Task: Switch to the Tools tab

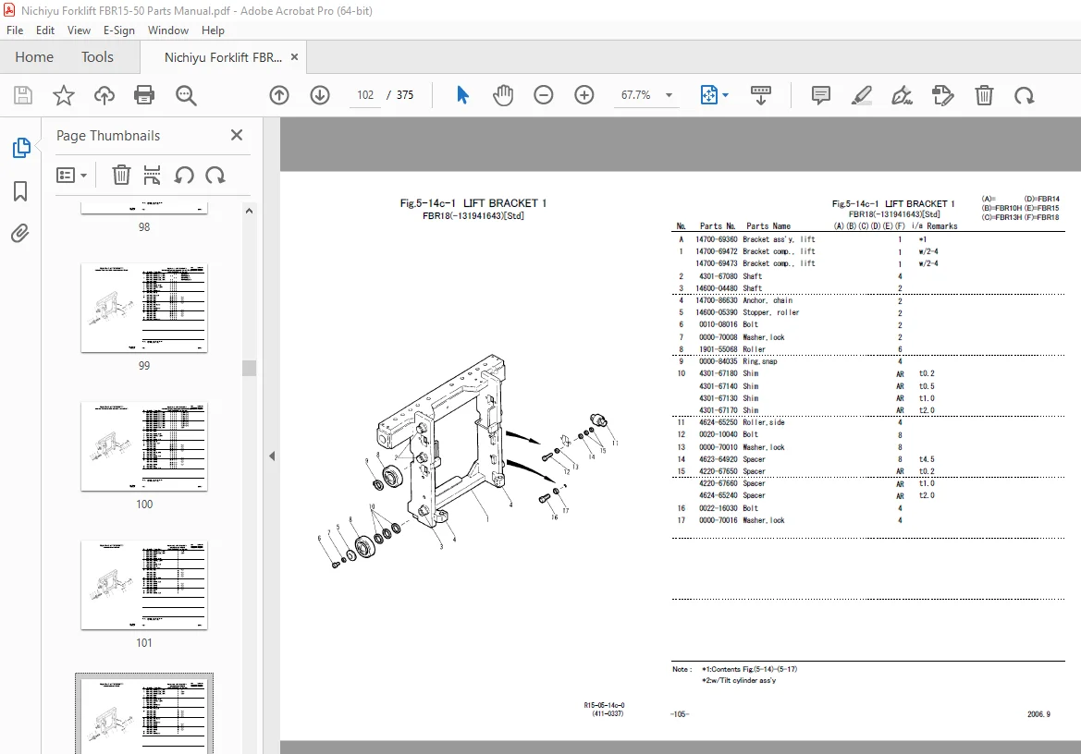Action: tap(97, 57)
